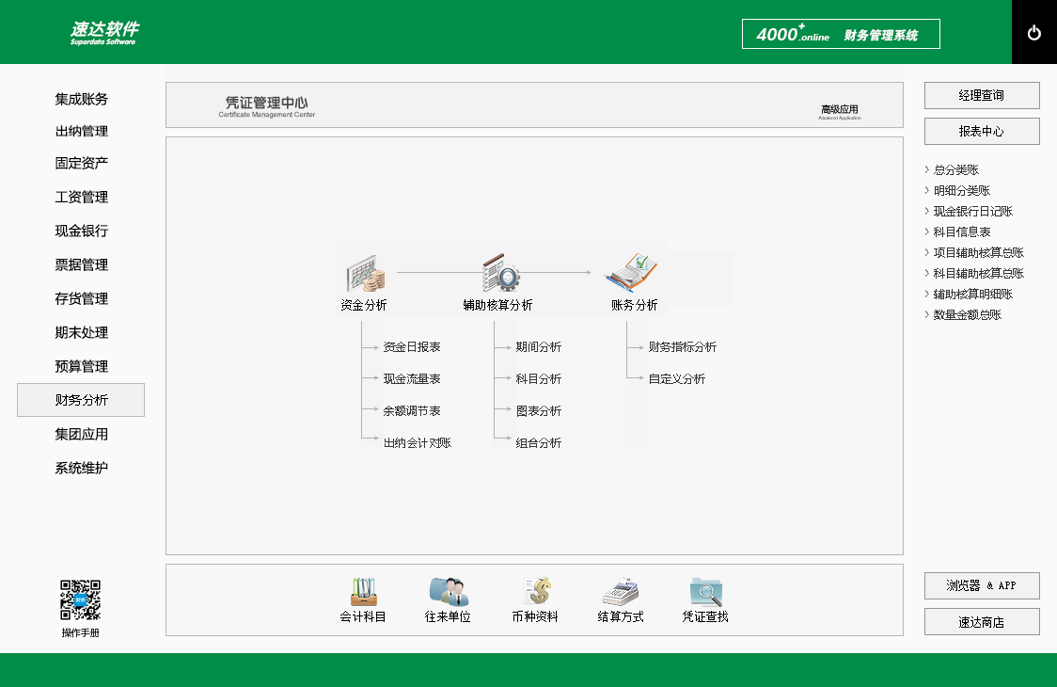Image resolution: width=1057 pixels, height=687 pixels.
Task: Click the 操作手册 QR code
Action: pyautogui.click(x=81, y=600)
